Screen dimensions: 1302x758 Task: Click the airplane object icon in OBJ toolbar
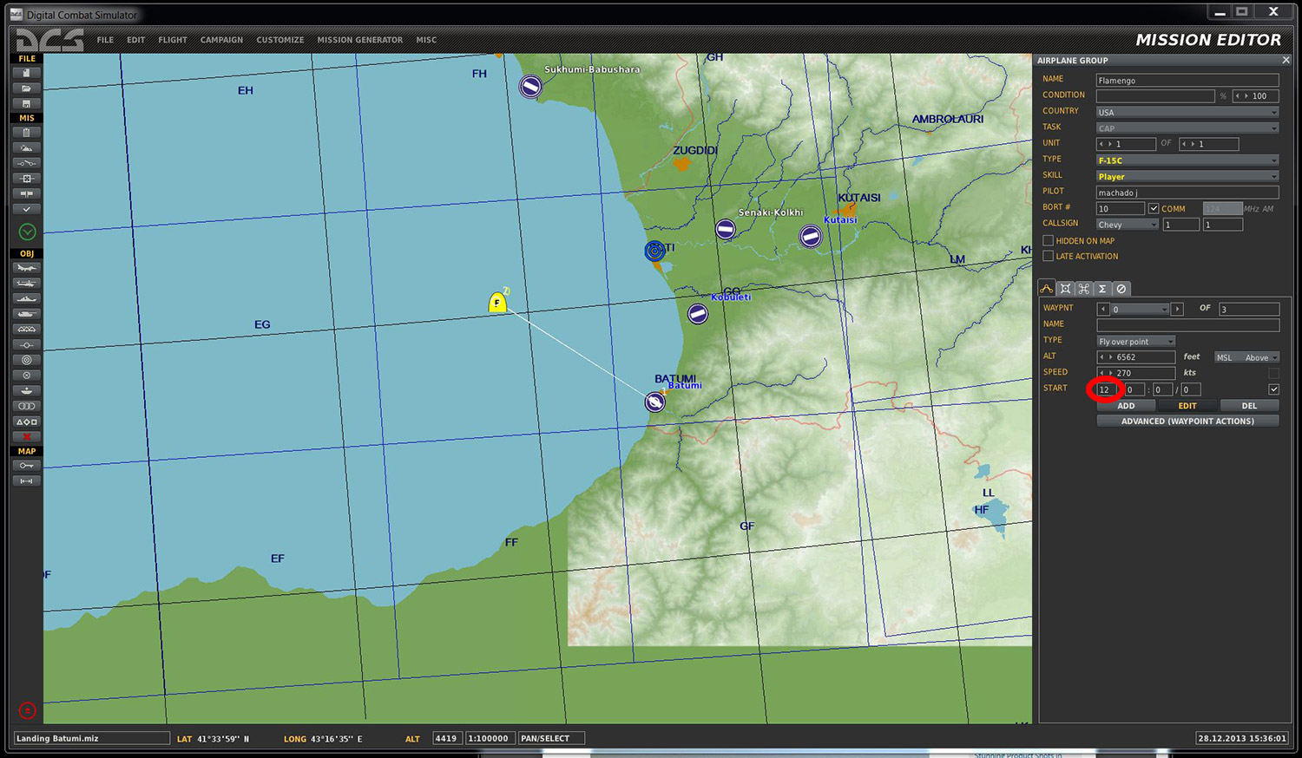click(26, 268)
